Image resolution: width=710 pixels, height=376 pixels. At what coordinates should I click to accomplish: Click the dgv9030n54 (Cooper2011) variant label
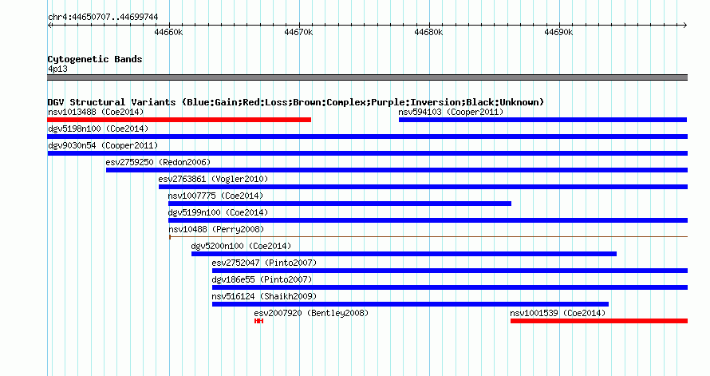(103, 145)
